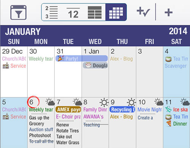The image size is (190, 148).
Task: Add a new task with plus-checkmark icon
Action: tap(143, 12)
